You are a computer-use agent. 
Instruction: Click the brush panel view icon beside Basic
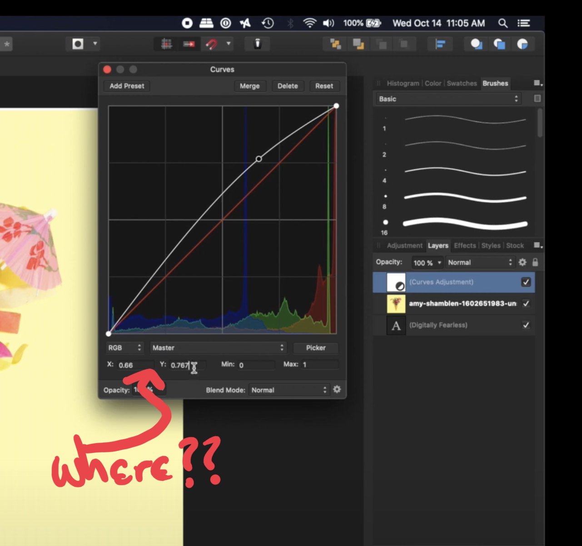tap(537, 98)
